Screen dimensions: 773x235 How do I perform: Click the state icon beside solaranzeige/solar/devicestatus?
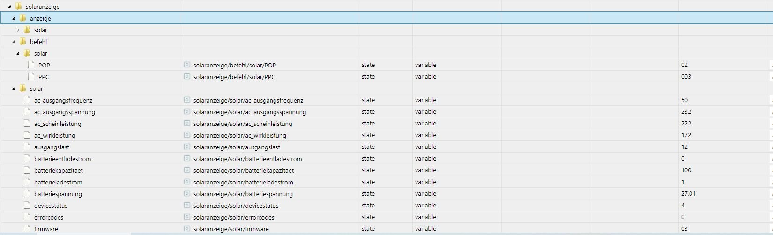click(187, 206)
